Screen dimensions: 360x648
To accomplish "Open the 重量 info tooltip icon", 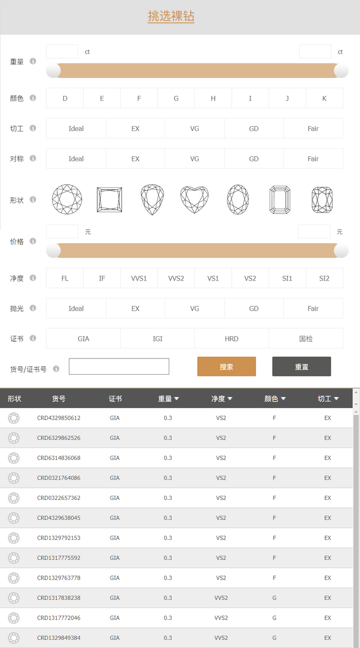I will [x=32, y=61].
